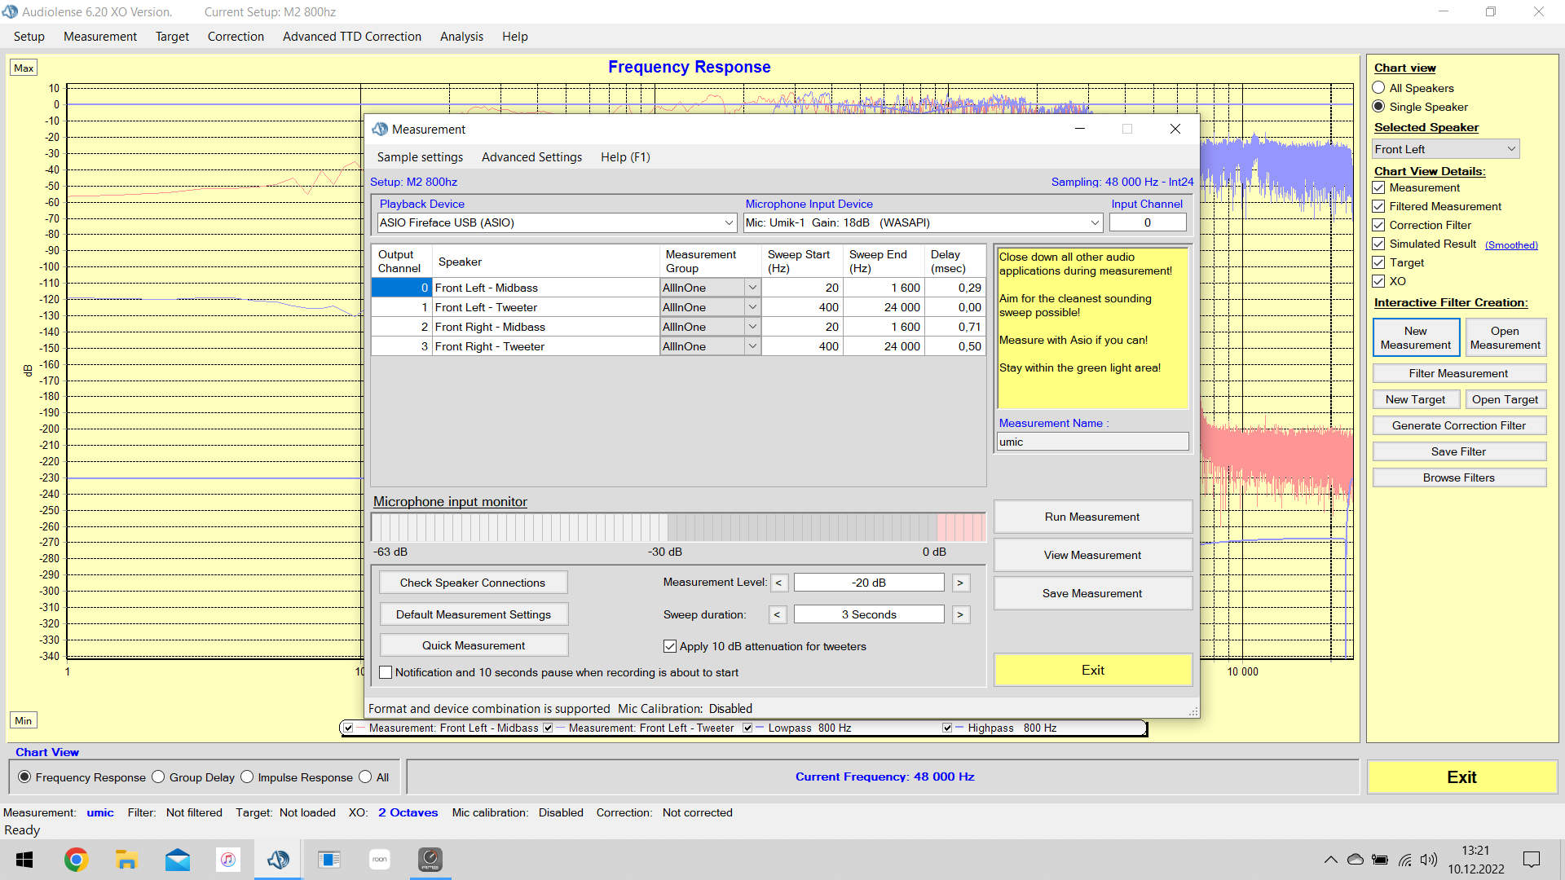Click the Run Measurement button
1565x880 pixels.
tap(1092, 517)
